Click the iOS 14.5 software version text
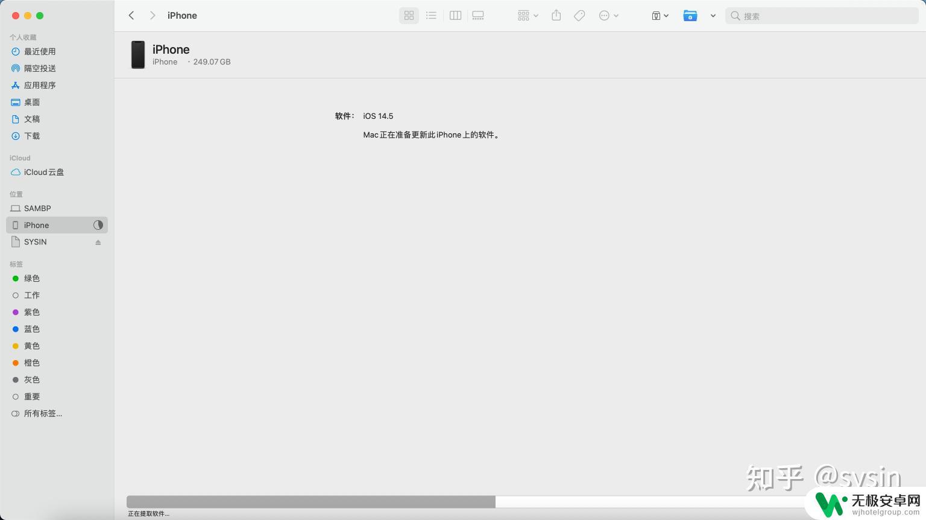This screenshot has height=520, width=926. coord(378,116)
